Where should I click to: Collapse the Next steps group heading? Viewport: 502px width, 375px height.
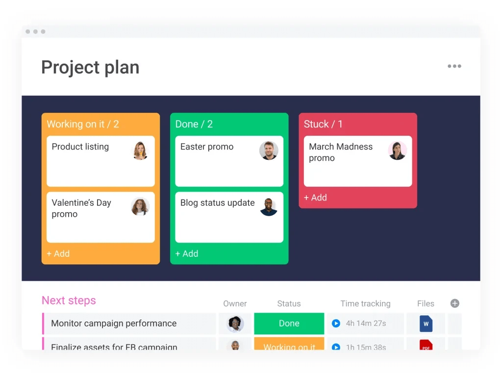[x=69, y=300]
